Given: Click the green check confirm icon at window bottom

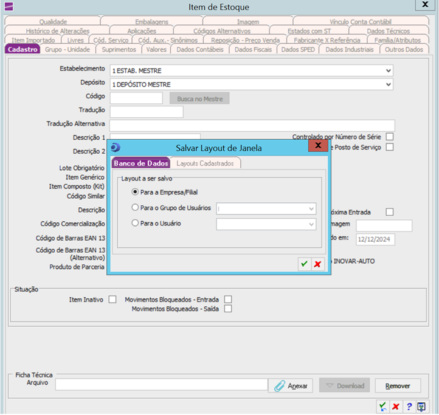Looking at the screenshot, I should (382, 406).
